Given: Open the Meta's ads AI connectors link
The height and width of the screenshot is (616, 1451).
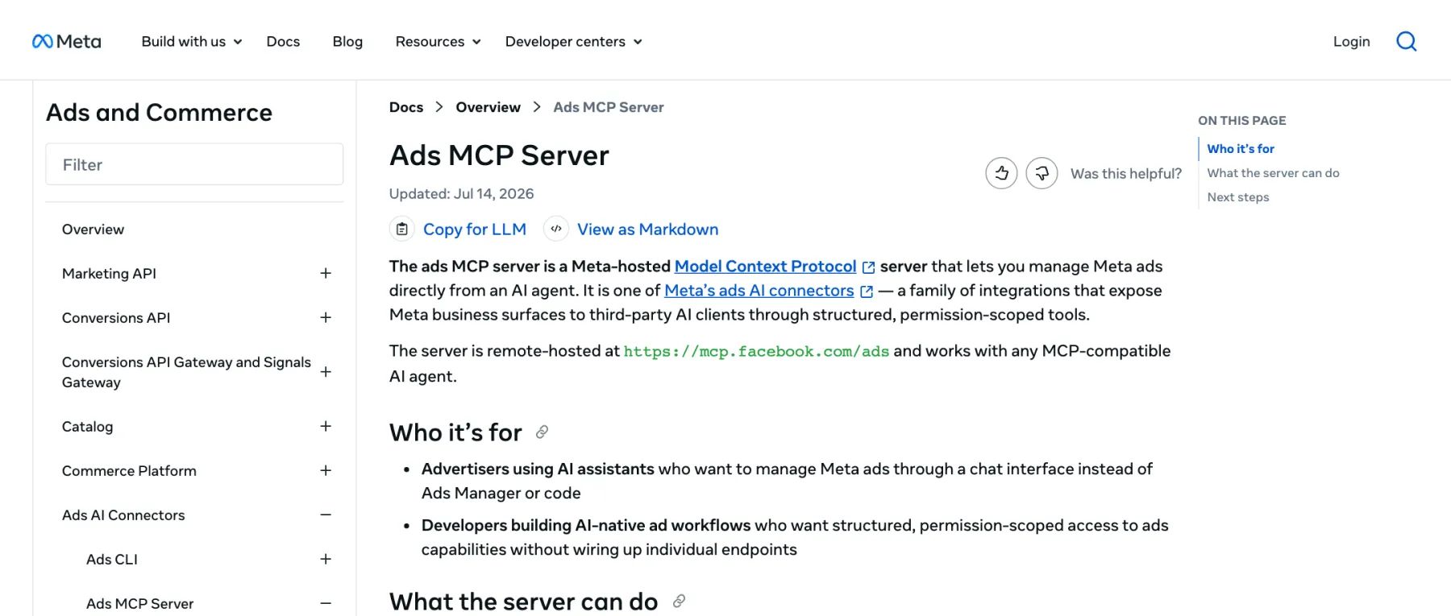Looking at the screenshot, I should click(x=759, y=291).
